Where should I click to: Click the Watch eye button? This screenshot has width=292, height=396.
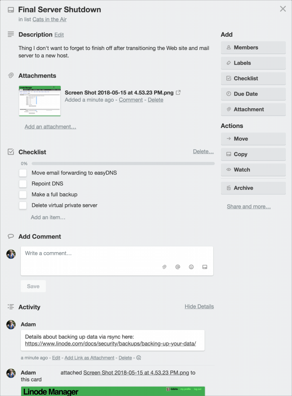253,170
